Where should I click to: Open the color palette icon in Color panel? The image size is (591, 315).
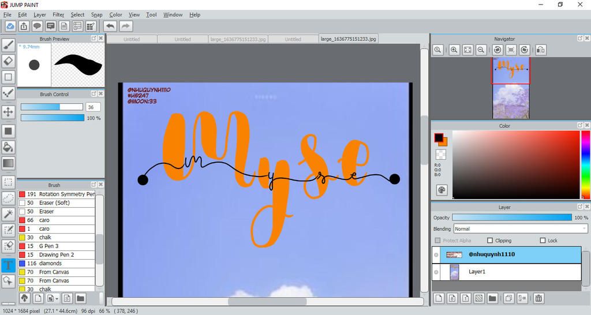[442, 190]
